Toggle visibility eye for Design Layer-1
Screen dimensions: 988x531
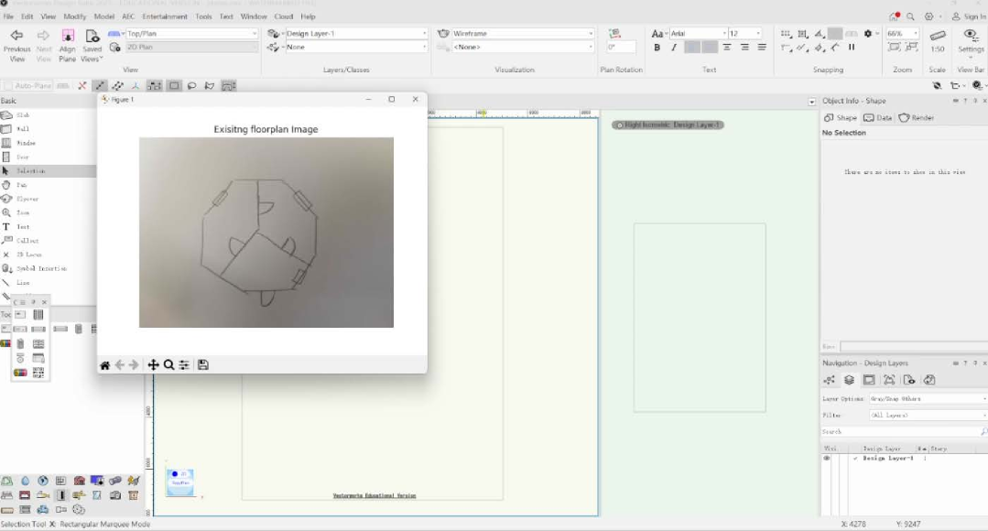click(827, 458)
